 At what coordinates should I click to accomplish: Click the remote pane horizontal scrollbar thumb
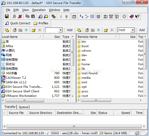pyautogui.click(x=96, y=100)
